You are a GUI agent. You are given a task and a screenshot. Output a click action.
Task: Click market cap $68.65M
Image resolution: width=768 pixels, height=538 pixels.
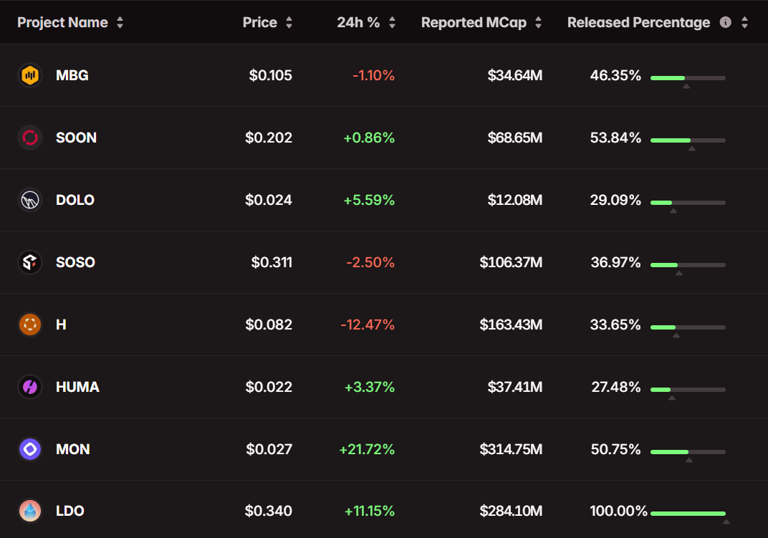coord(515,138)
